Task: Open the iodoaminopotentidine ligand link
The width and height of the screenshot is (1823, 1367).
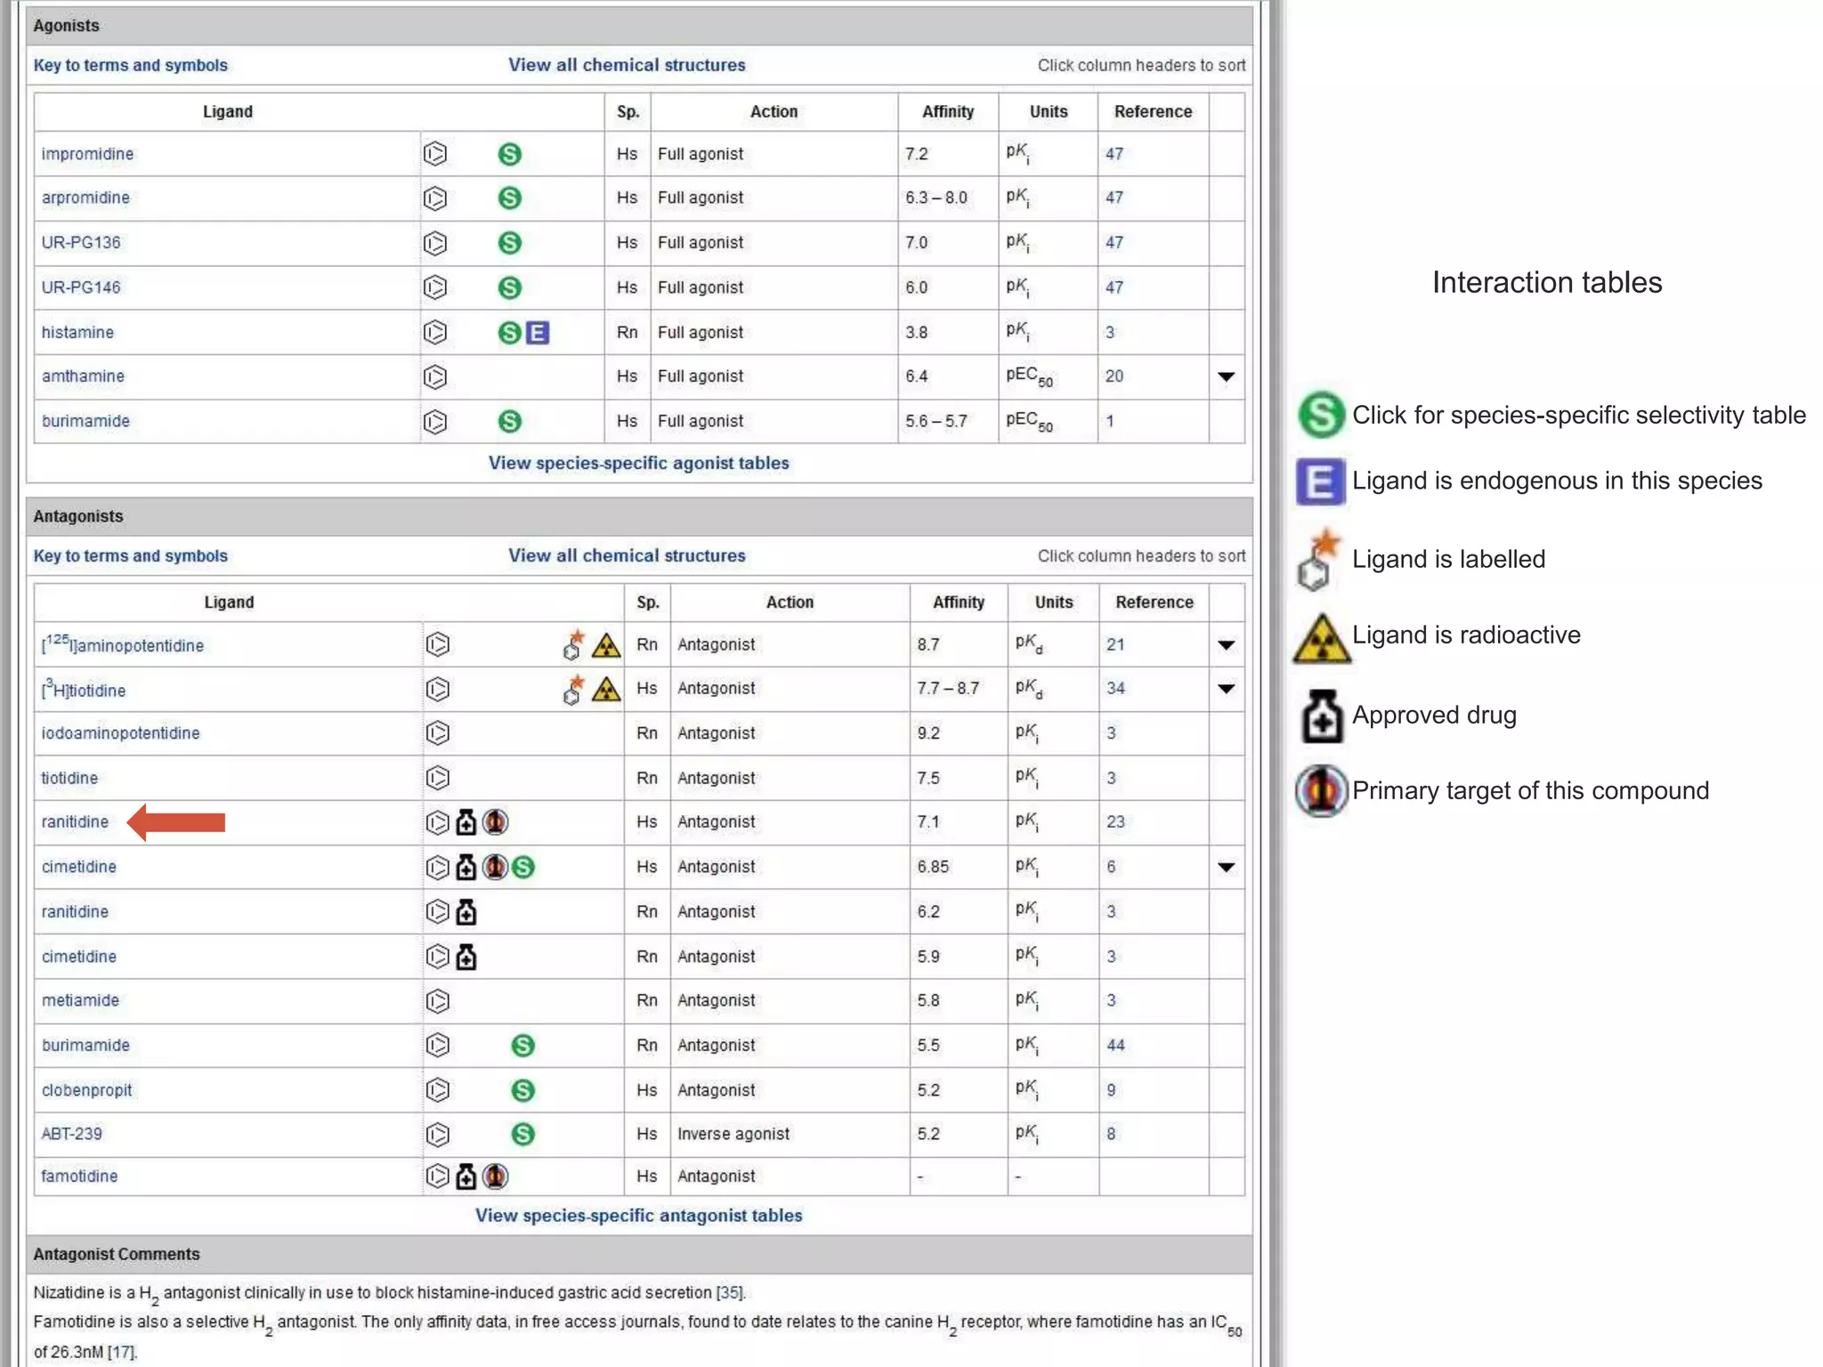Action: click(x=120, y=733)
